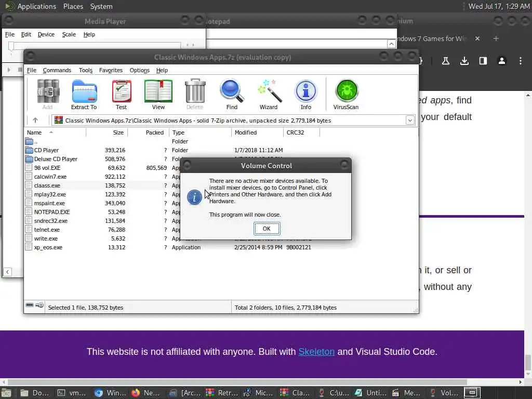This screenshot has width=532, height=399.
Task: Click the key lock icon in status bar
Action: 39,305
